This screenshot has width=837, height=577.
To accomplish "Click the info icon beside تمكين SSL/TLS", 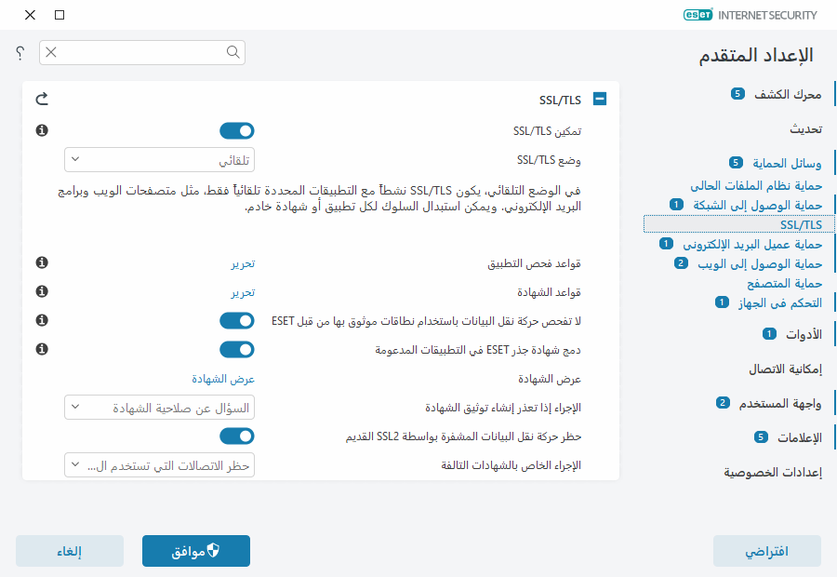I will pyautogui.click(x=41, y=131).
